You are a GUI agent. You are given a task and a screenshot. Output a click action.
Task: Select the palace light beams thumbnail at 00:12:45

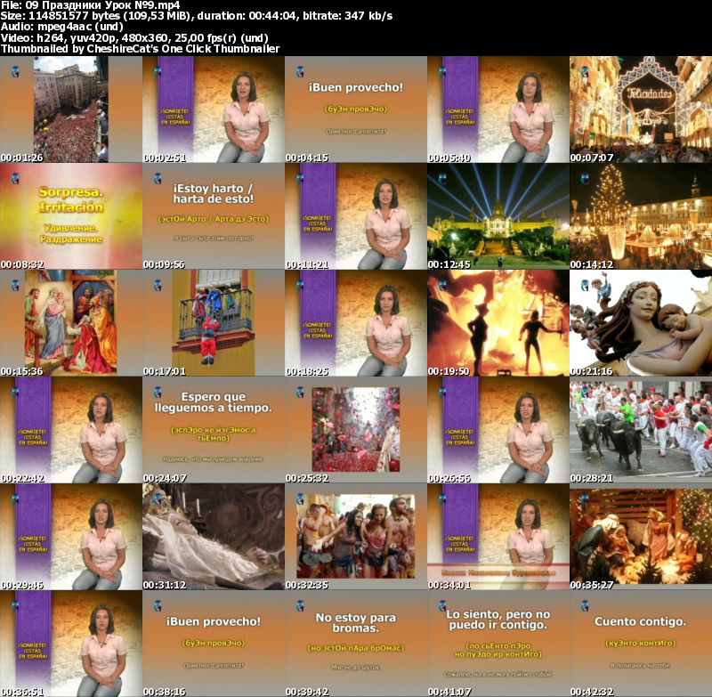[498, 216]
